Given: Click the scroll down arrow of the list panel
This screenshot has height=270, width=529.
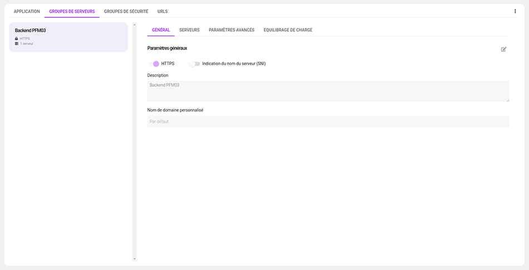Looking at the screenshot, I should 134,258.
